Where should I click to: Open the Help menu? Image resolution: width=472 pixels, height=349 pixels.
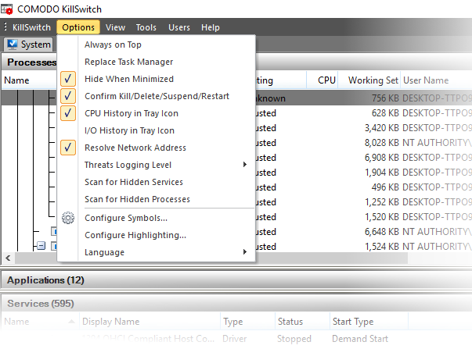click(x=211, y=27)
